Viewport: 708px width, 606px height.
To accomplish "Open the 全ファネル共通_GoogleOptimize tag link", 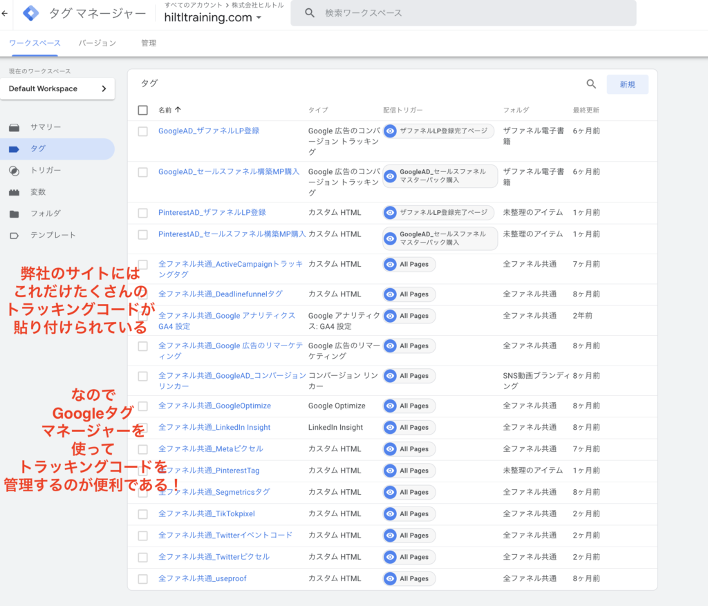I will coord(214,406).
